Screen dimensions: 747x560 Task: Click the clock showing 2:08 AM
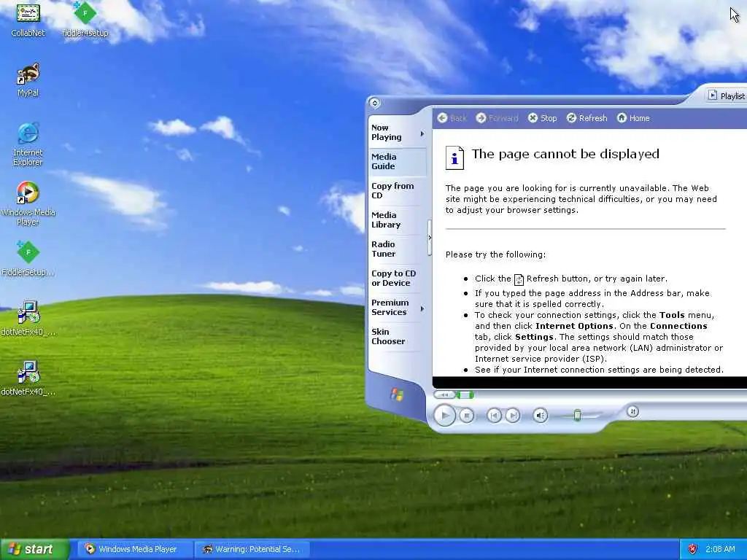click(720, 549)
